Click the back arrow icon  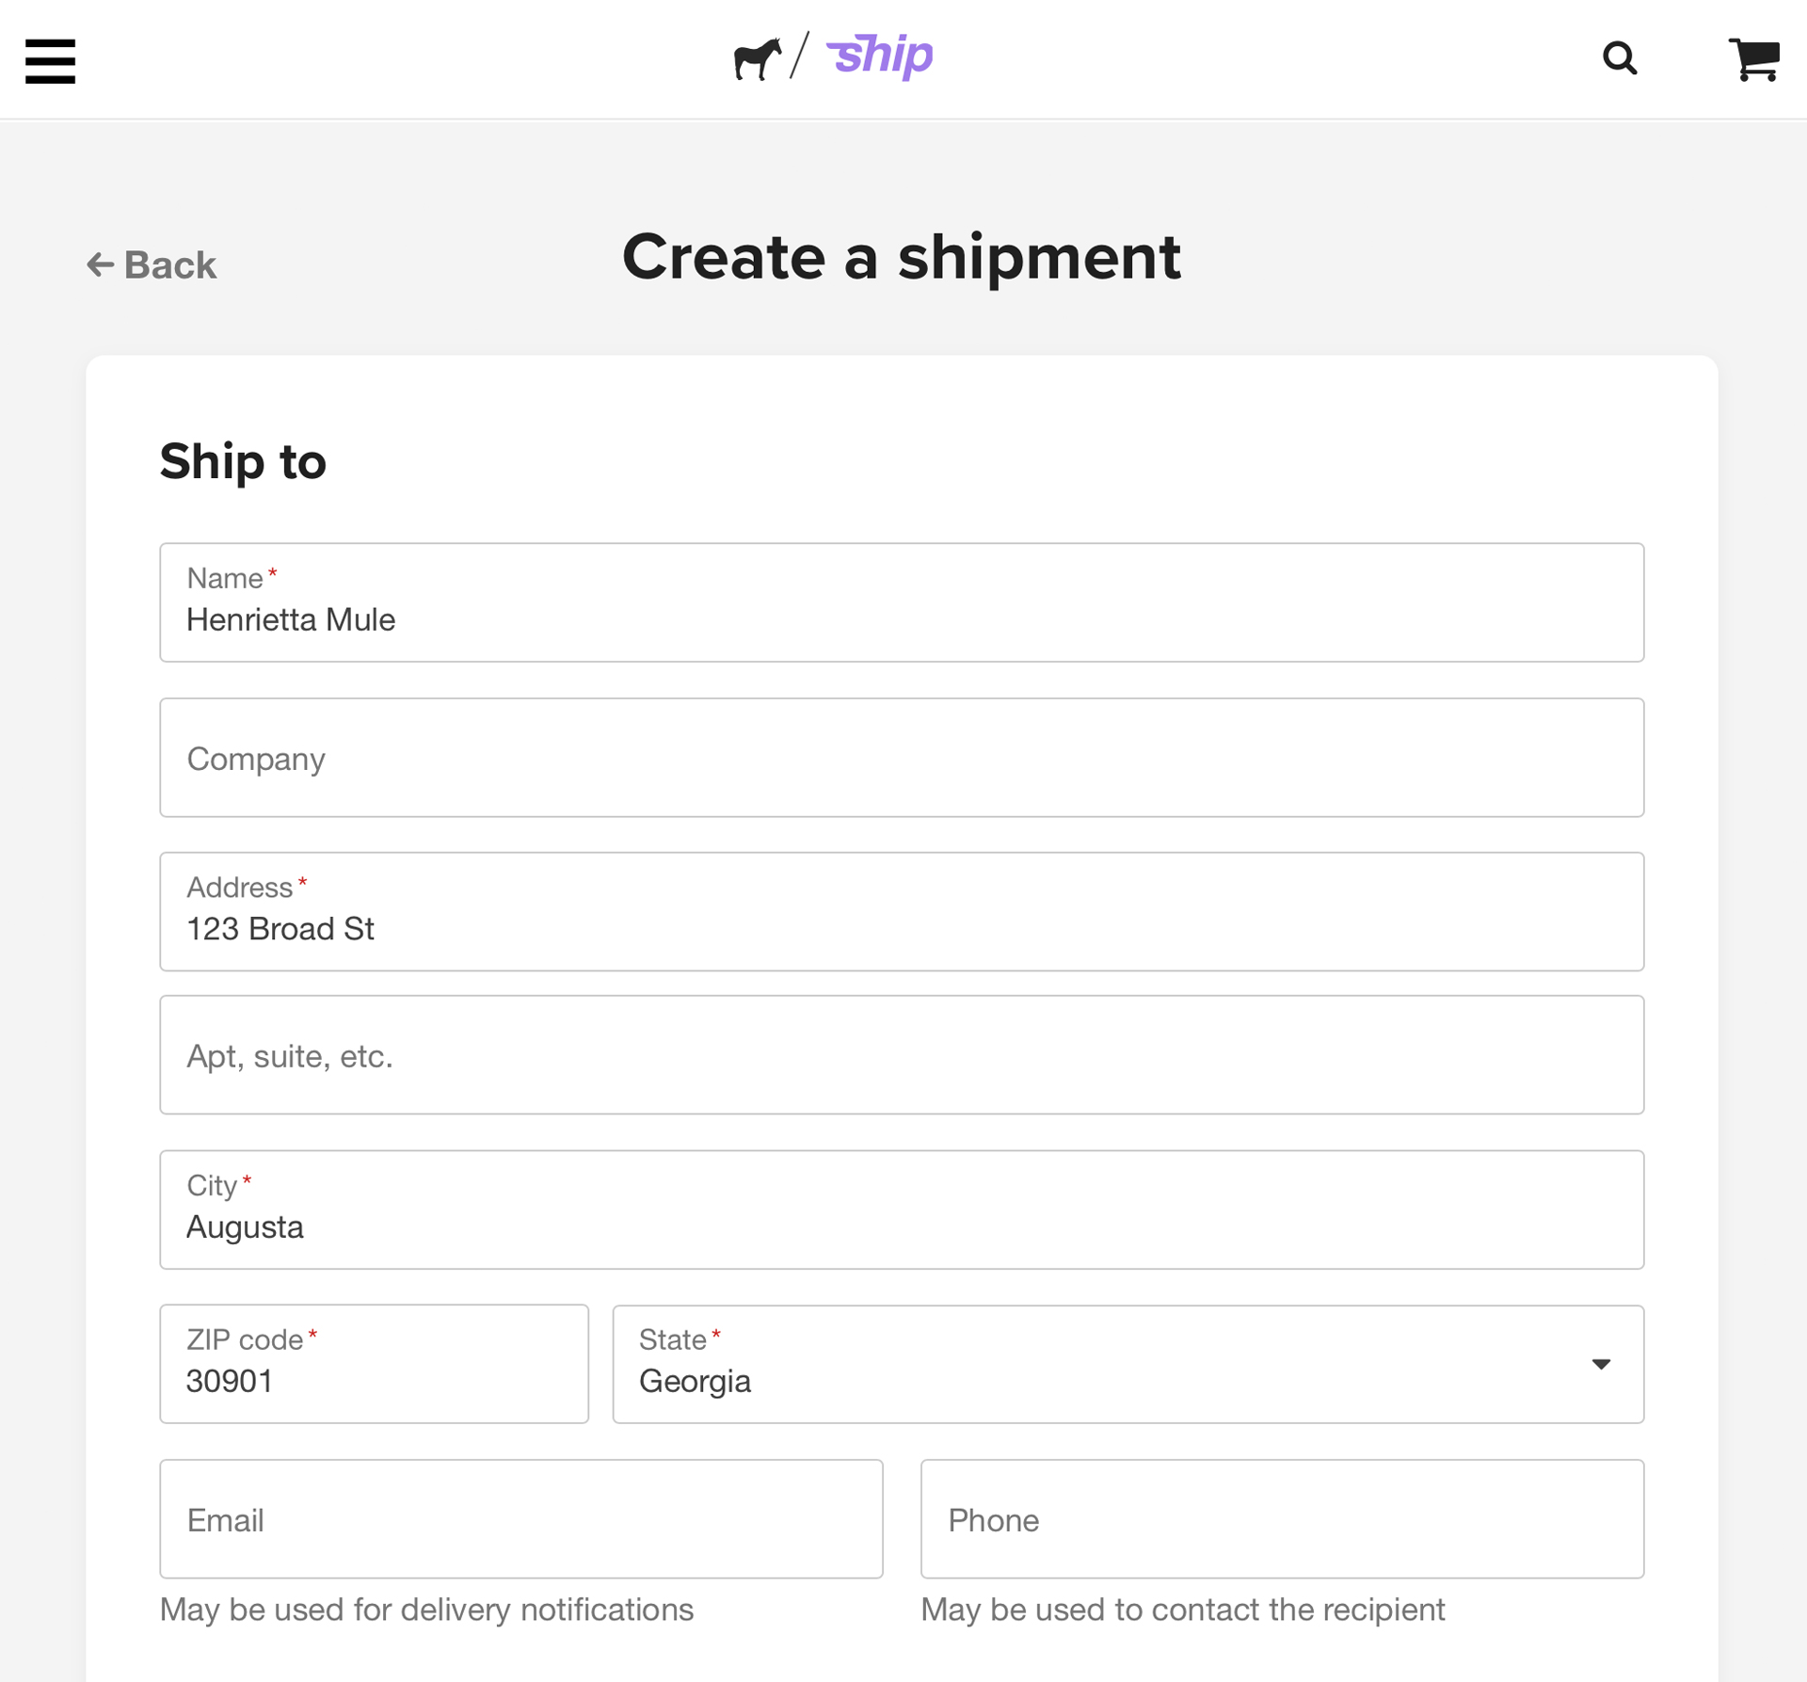click(x=101, y=264)
